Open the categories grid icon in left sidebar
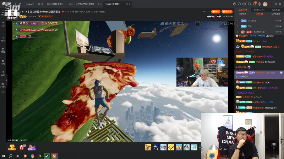The height and width of the screenshot is (159, 284). [x=3, y=61]
